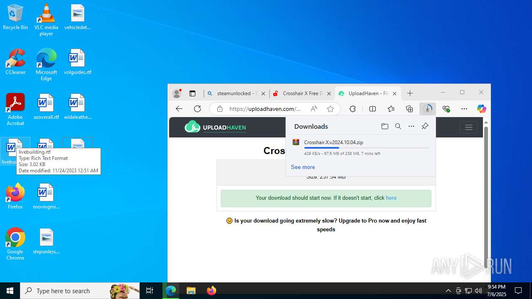Screen dimensions: 532x299
Task: Launch VLC media player shortcut
Action: 46,20
